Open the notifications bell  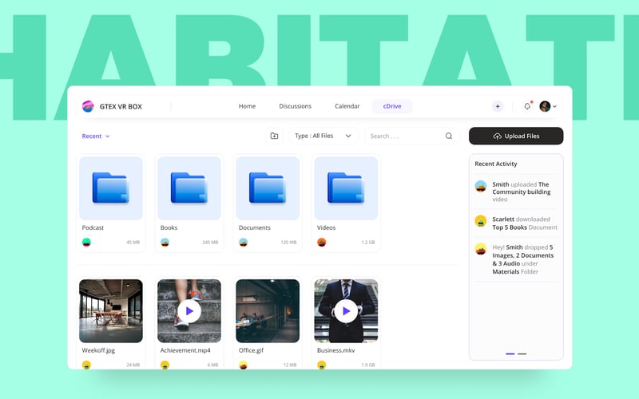[527, 106]
